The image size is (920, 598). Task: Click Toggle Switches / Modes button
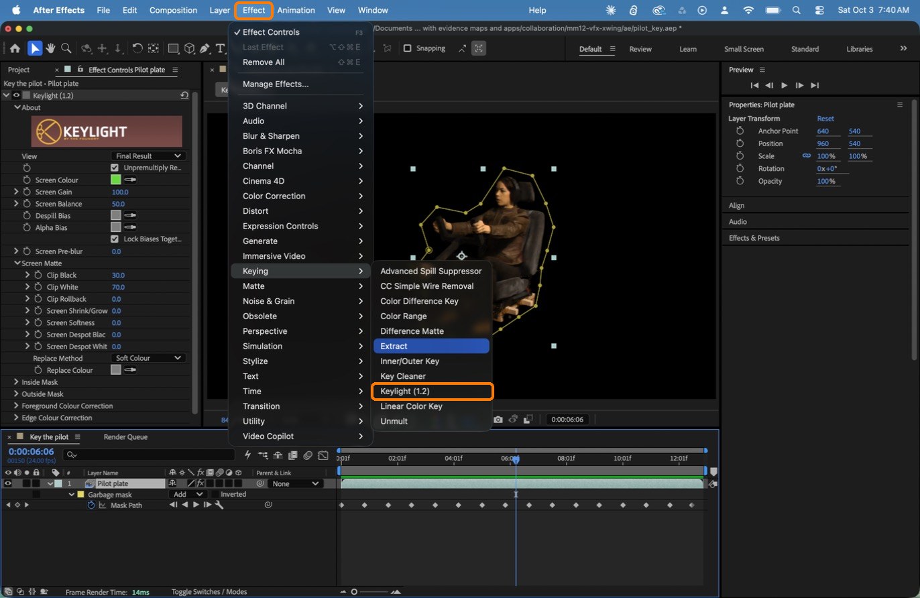point(209,592)
